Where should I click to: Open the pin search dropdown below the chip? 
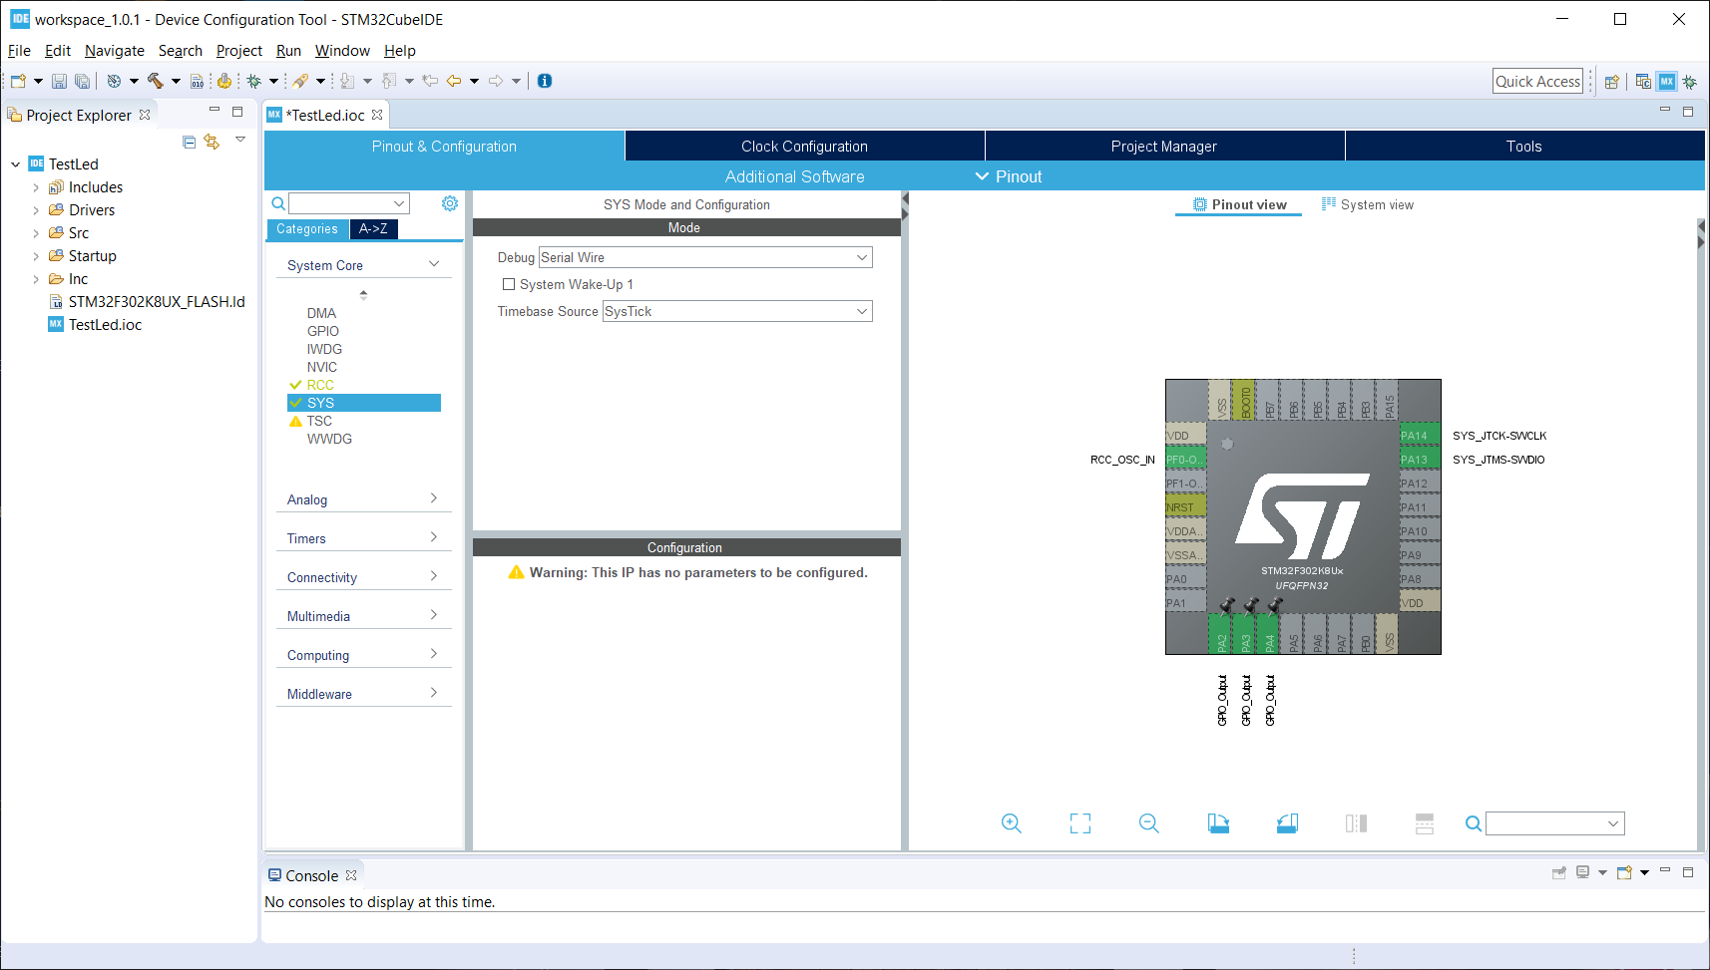pos(1554,823)
